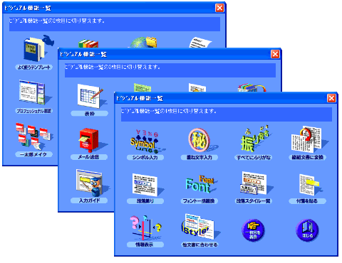Open the 入力ガイド guide character icon
This screenshot has height=263, width=342.
[x=91, y=183]
